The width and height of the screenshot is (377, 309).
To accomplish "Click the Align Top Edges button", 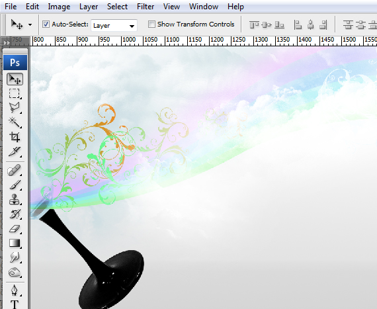I will pos(254,24).
